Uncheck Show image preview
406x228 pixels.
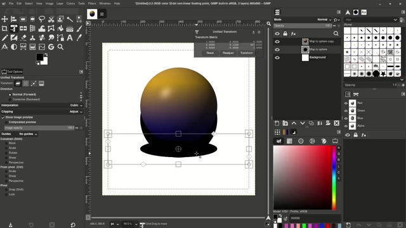(x=3, y=117)
